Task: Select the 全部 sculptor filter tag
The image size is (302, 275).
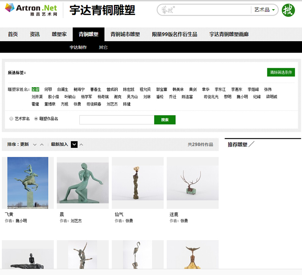Action: (x=35, y=90)
